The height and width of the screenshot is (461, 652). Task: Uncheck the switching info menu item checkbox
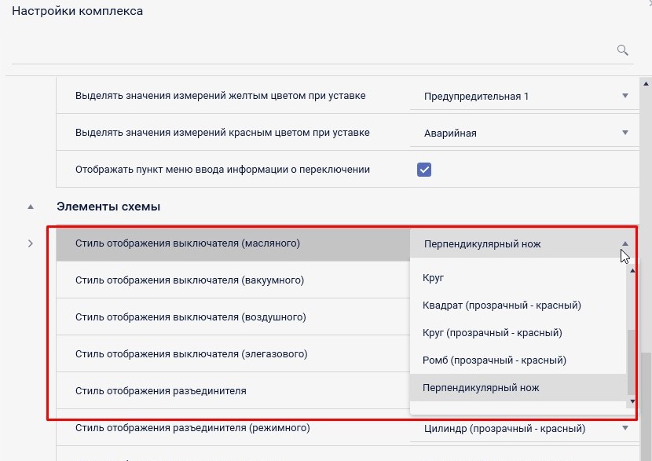click(x=424, y=169)
